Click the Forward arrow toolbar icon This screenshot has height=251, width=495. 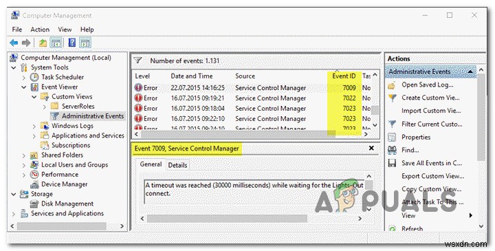(26, 43)
